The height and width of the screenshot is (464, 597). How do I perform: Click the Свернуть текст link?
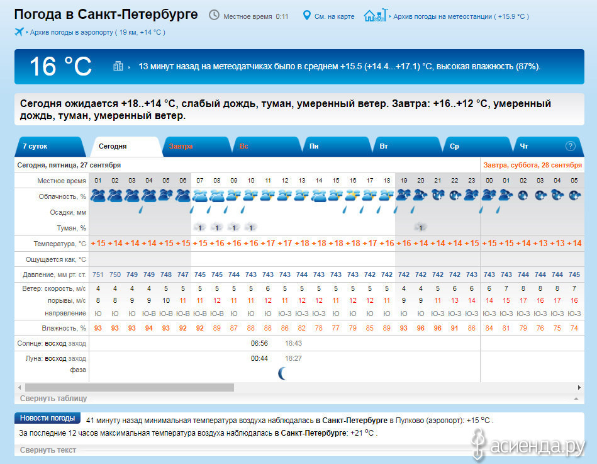(48, 450)
